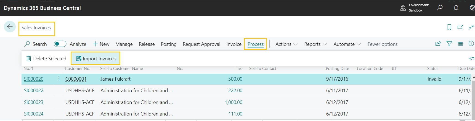Expand the Actions dropdown
475x121 pixels.
286,44
